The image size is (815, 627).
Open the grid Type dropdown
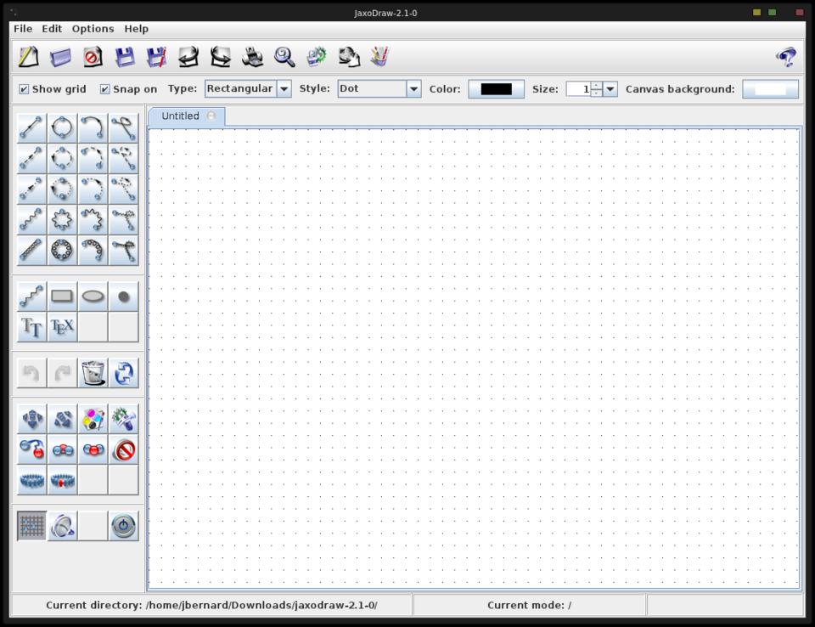[x=284, y=89]
